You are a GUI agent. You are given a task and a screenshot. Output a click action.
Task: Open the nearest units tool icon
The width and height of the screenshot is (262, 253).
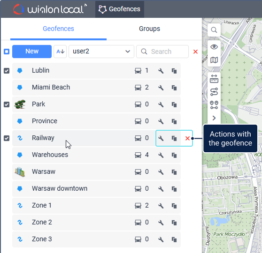214,105
